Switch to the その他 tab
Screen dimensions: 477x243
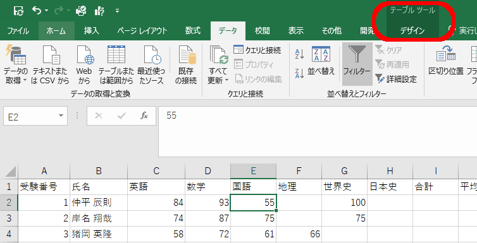[331, 31]
